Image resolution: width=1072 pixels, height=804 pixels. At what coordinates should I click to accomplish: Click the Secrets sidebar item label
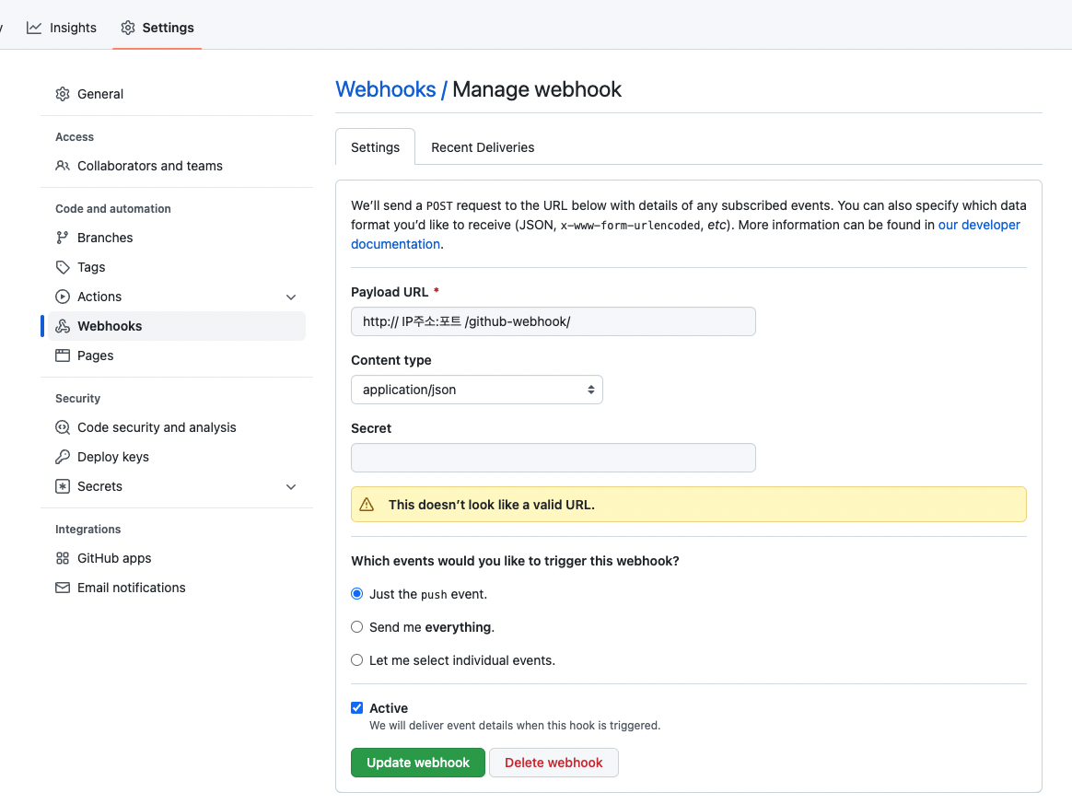[x=99, y=486]
